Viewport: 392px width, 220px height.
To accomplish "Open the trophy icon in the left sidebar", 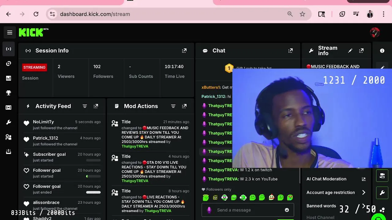I will 9,93.
